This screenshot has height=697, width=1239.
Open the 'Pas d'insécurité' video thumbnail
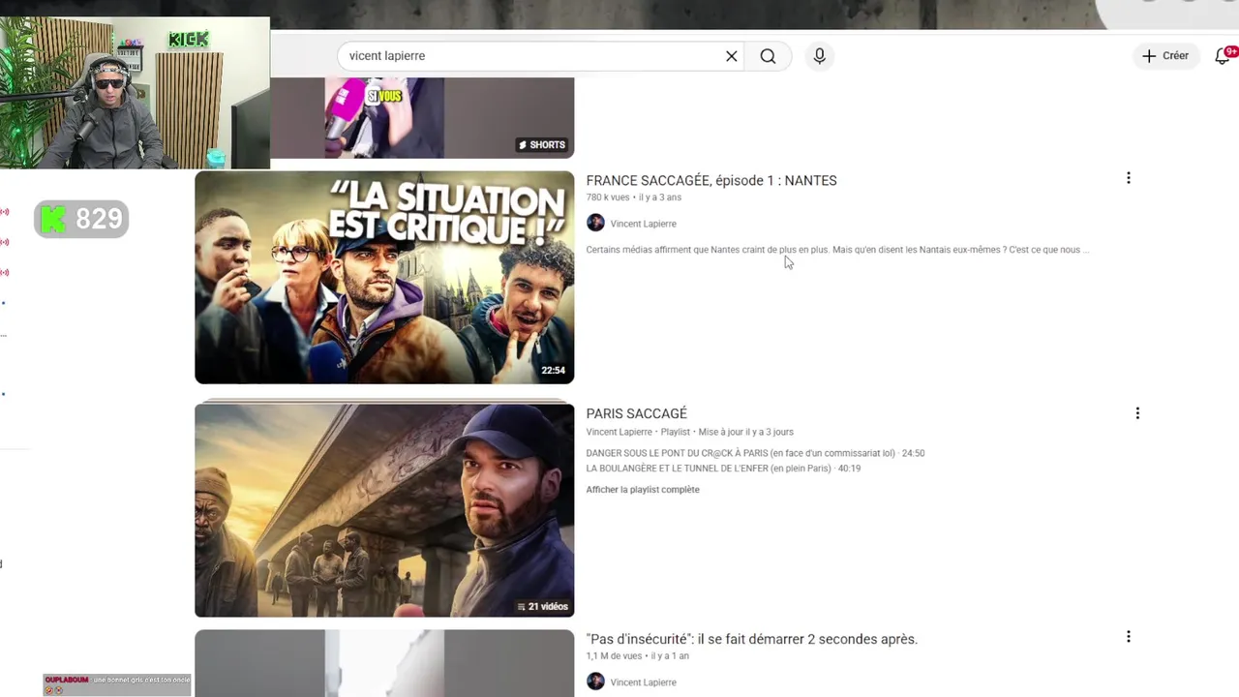pyautogui.click(x=384, y=663)
